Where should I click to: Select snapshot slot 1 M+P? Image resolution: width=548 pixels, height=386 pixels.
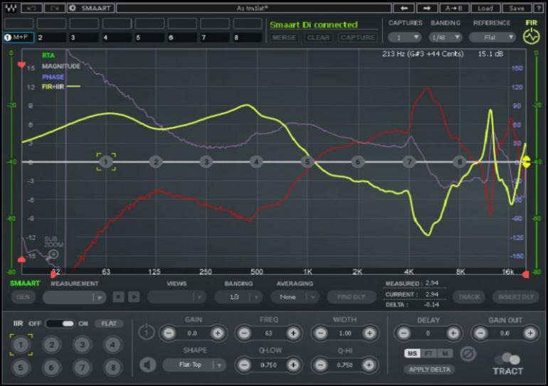[19, 37]
